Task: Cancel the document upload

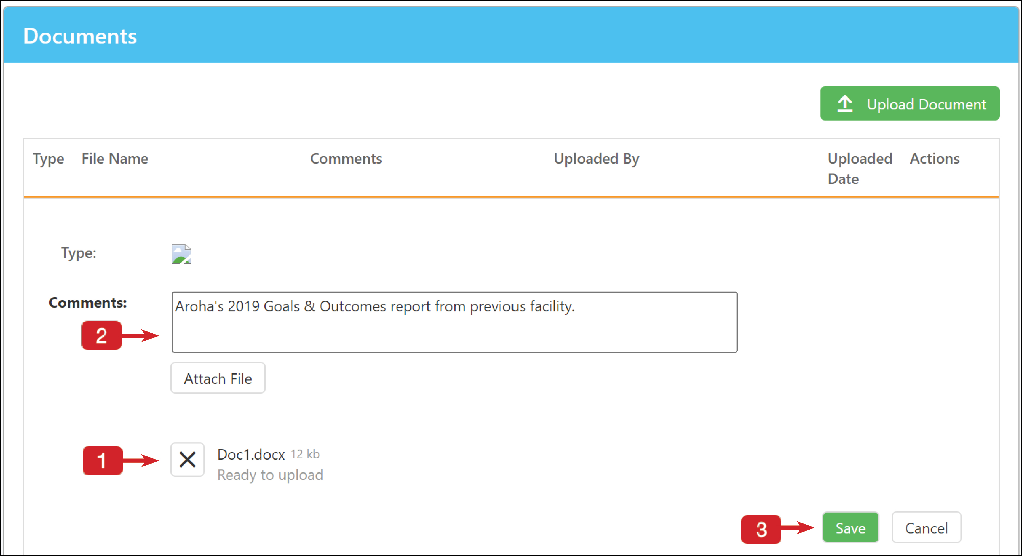Action: [x=926, y=527]
